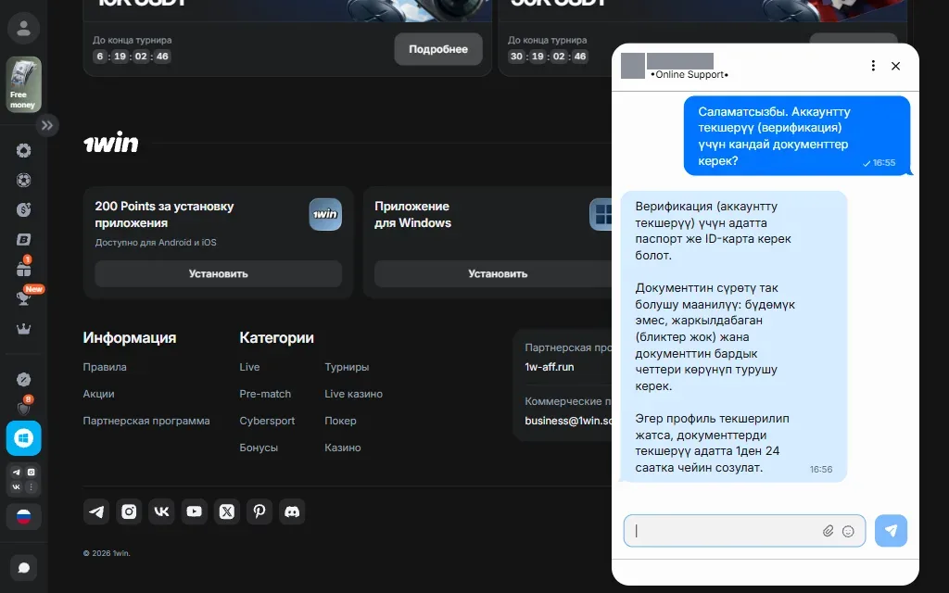This screenshot has width=949, height=593.
Task: Click the chat bubble icon in sidebar
Action: pos(23,568)
